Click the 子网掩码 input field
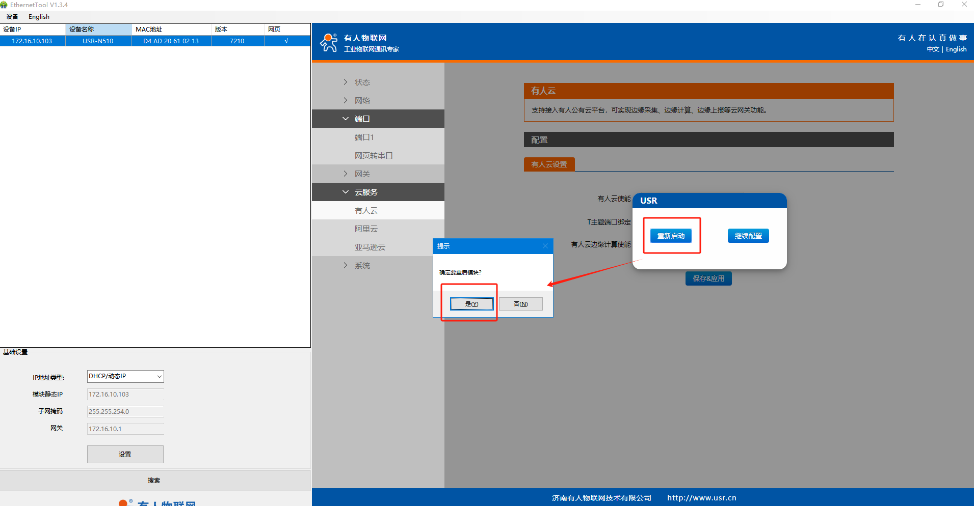The width and height of the screenshot is (974, 506). pyautogui.click(x=125, y=411)
